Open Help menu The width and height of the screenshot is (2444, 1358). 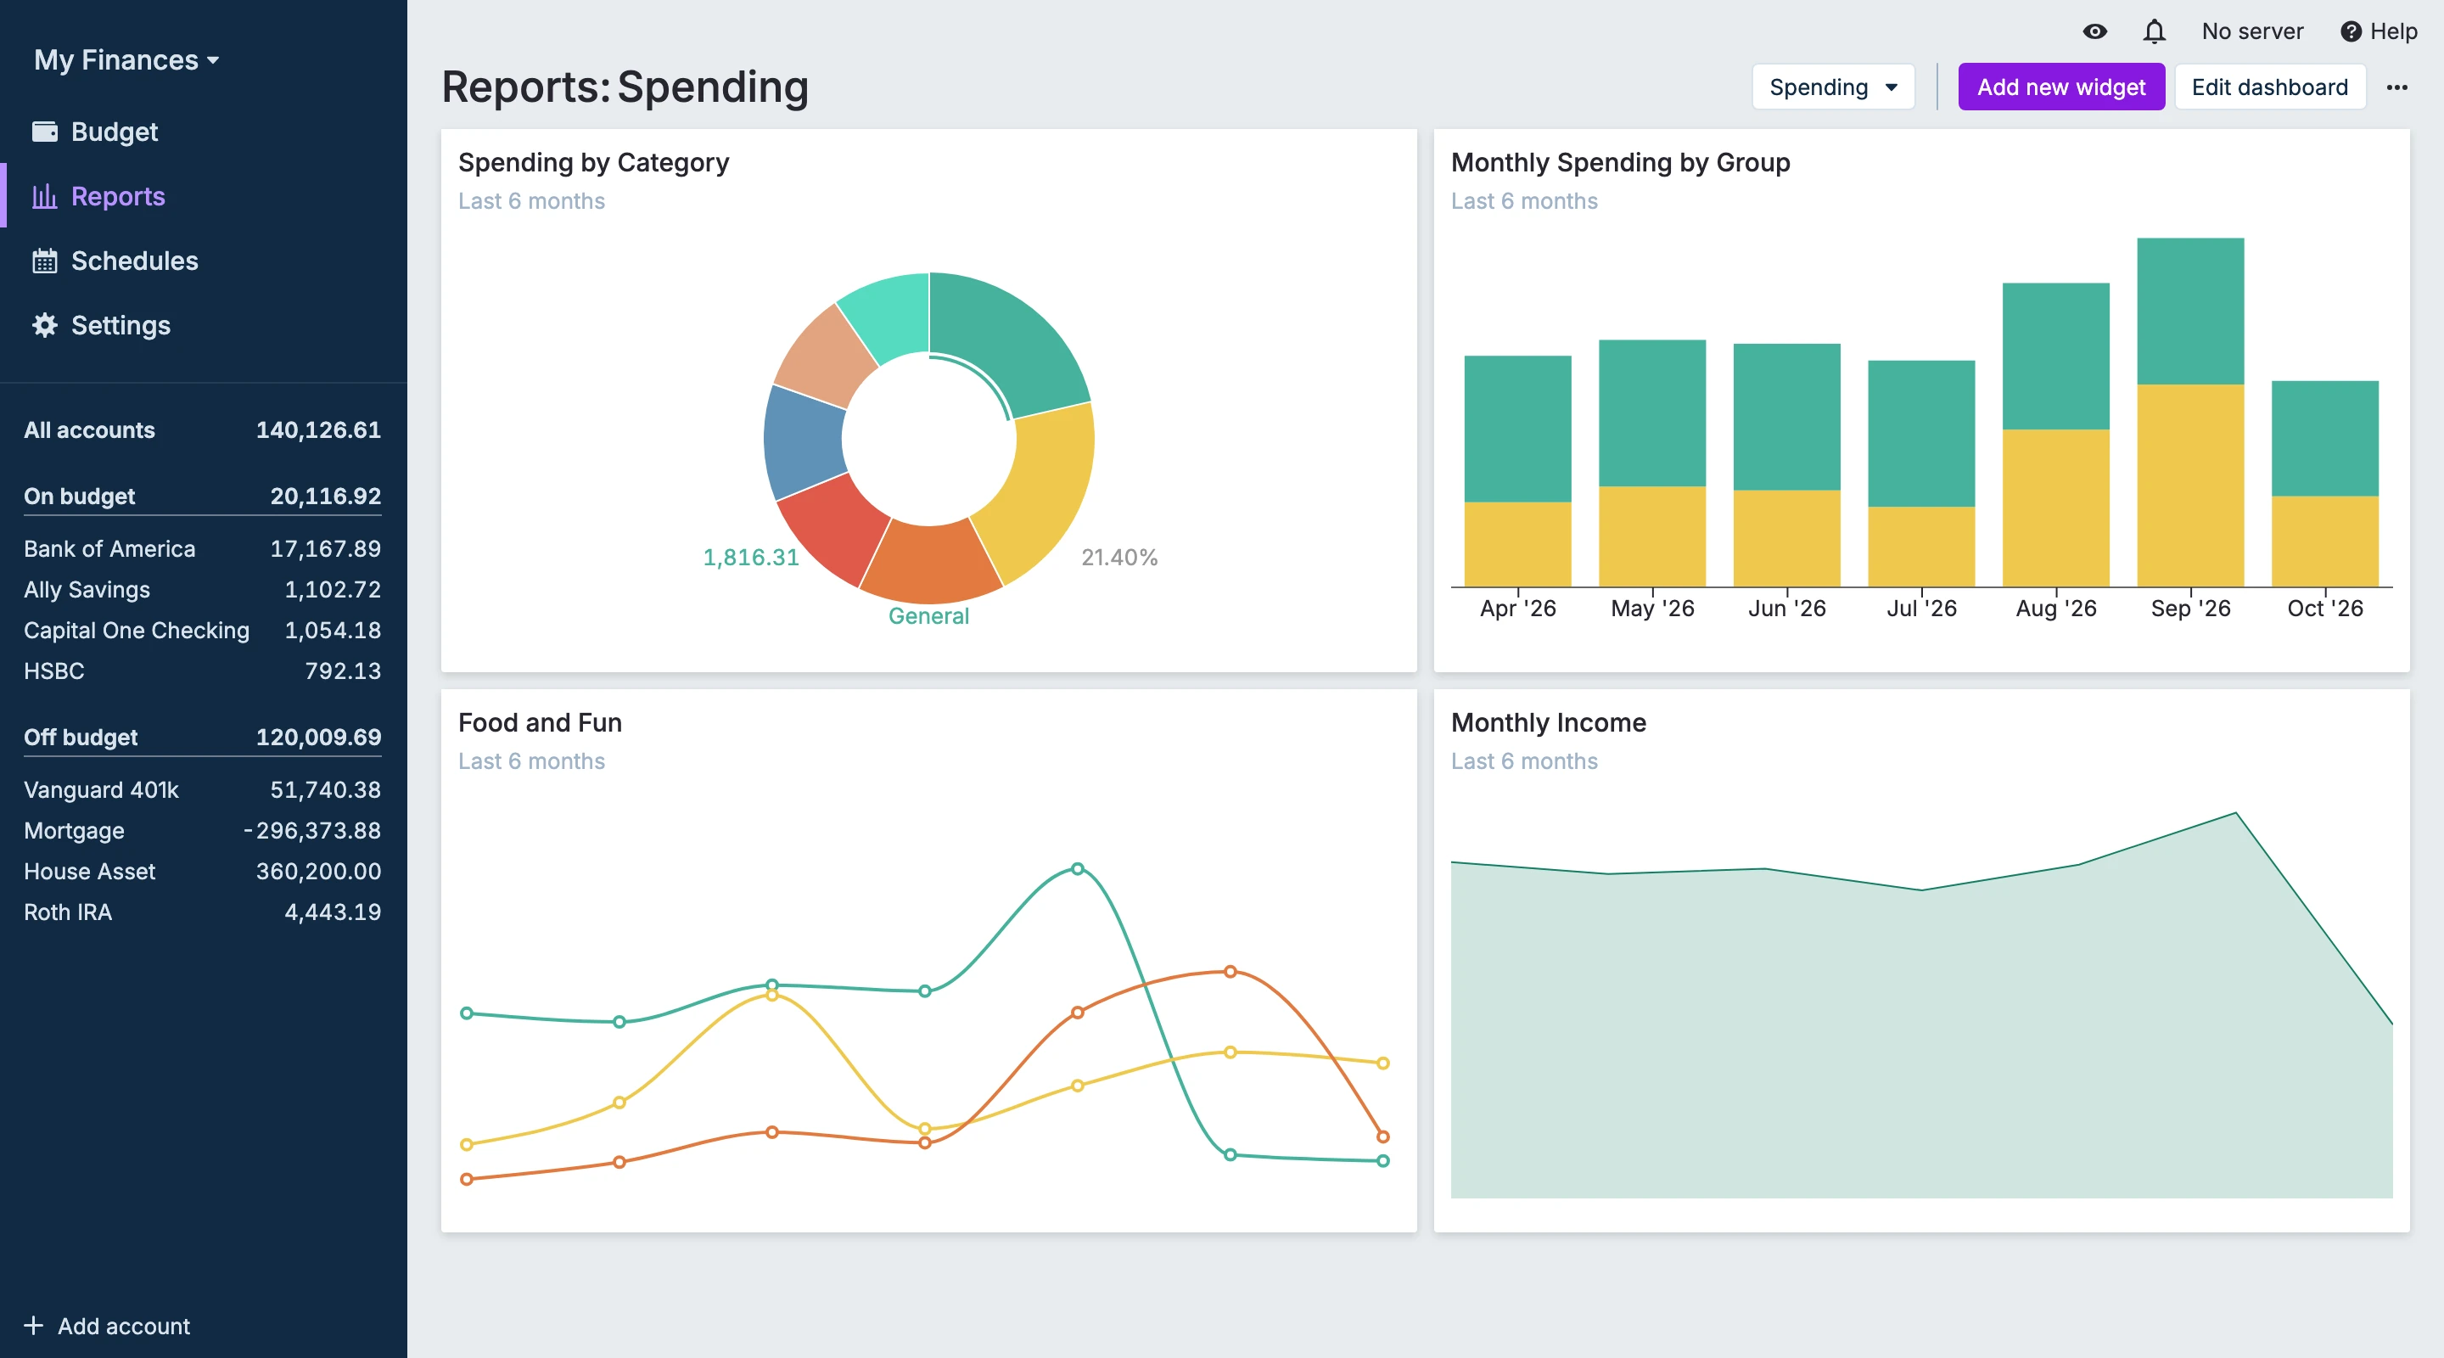(x=2379, y=31)
